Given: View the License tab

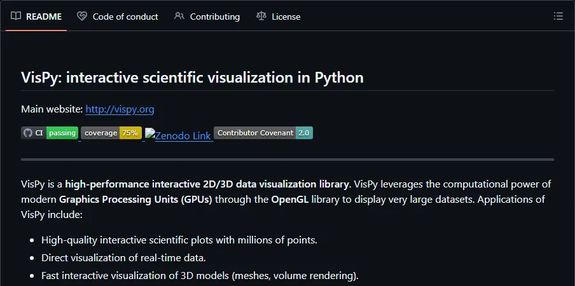Looking at the screenshot, I should pos(279,17).
